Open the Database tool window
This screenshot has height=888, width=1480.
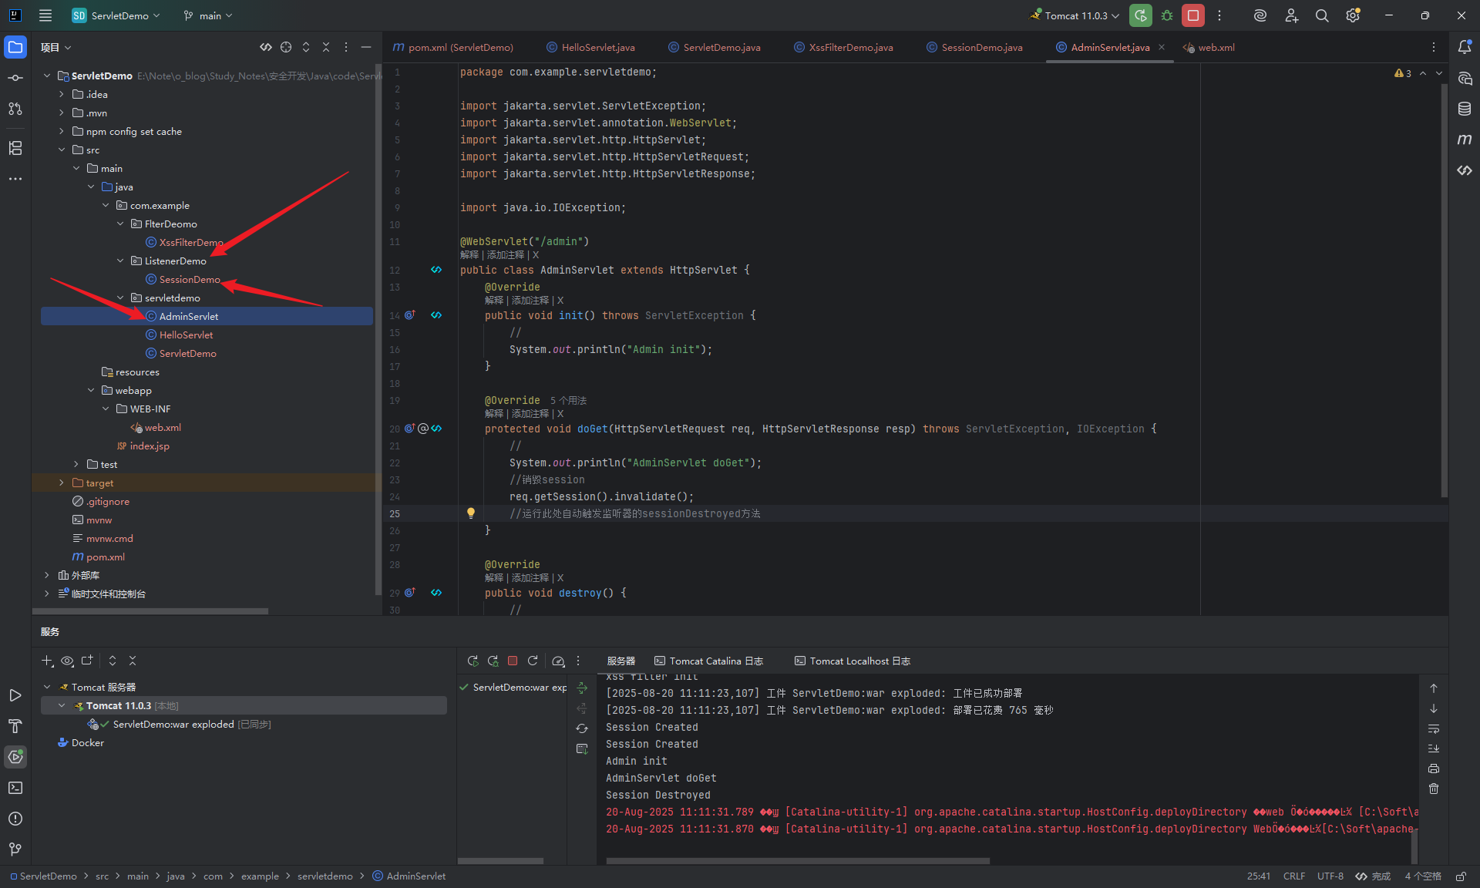[x=1465, y=109]
